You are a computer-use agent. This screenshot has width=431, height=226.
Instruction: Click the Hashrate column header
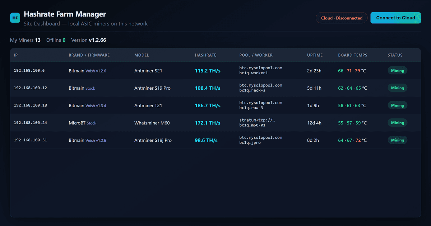click(x=205, y=55)
